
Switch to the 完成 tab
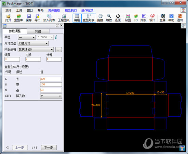(x=38, y=31)
